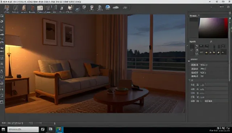Click the white card-shaped icon in the top toolbar
Image resolution: width=232 pixels, height=133 pixels.
pyautogui.click(x=40, y=8)
